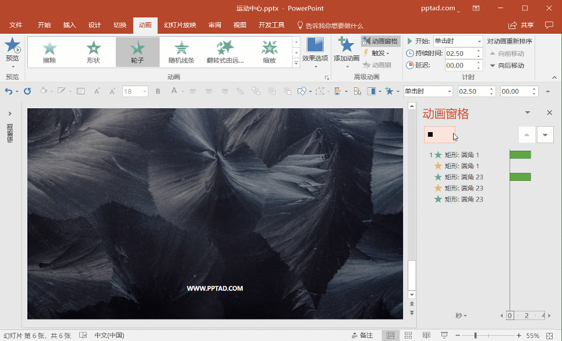This screenshot has width=562, height=341.
Task: Open the 单击时 combo in quick toolbar
Action: tap(428, 91)
